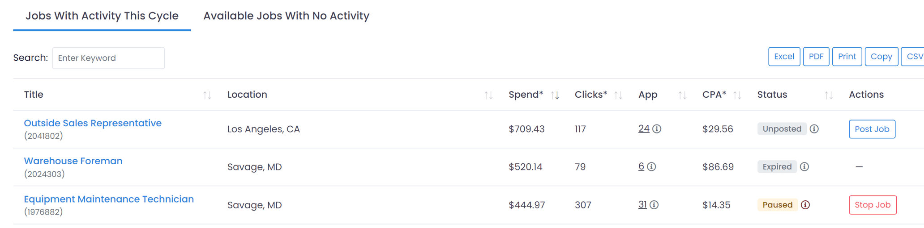Click info icon next to 24 applications
The image size is (924, 228).
tap(657, 129)
